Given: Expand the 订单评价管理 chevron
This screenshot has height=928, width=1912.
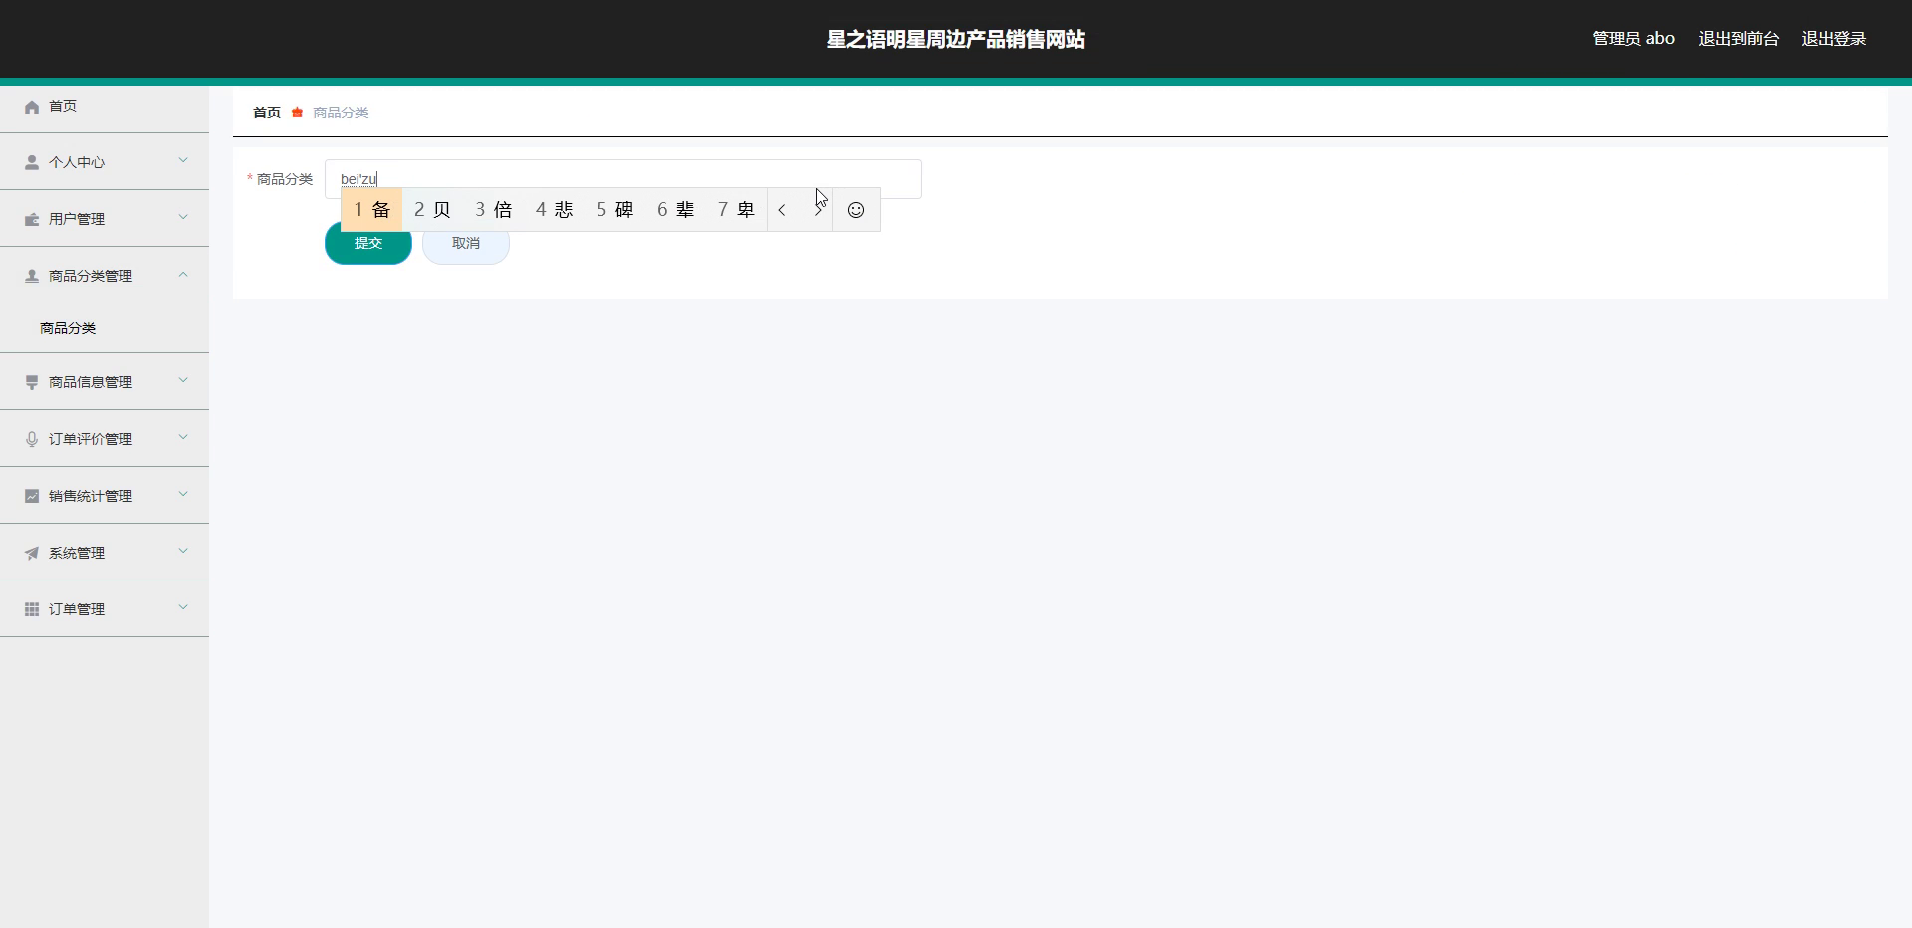Looking at the screenshot, I should coord(183,437).
